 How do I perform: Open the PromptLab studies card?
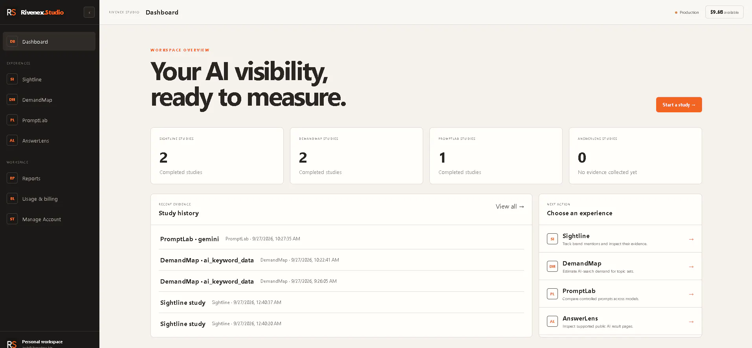[496, 156]
